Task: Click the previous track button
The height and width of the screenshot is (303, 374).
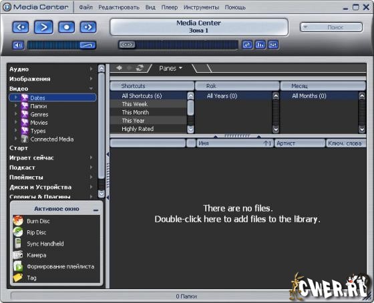Action: (x=21, y=27)
